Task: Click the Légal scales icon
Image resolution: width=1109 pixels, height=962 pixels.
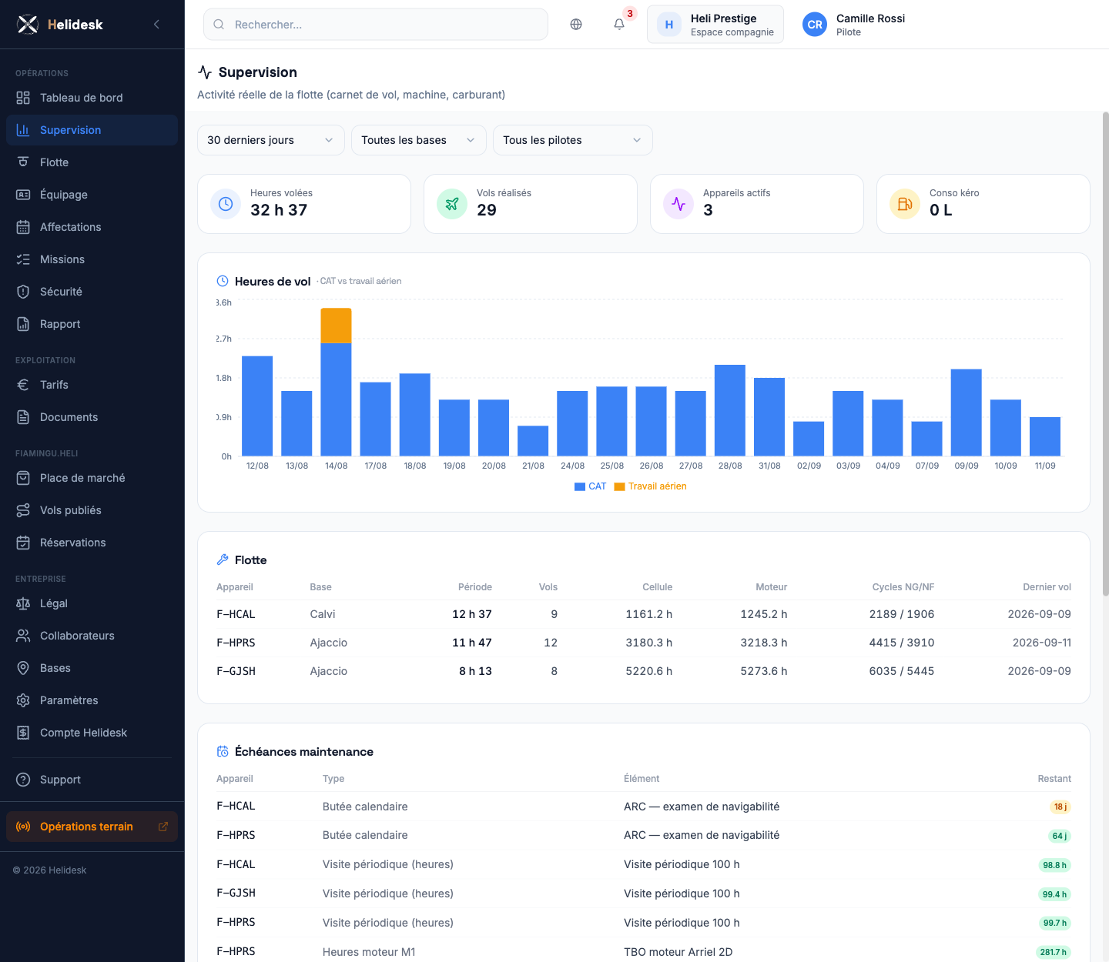Action: click(23, 603)
